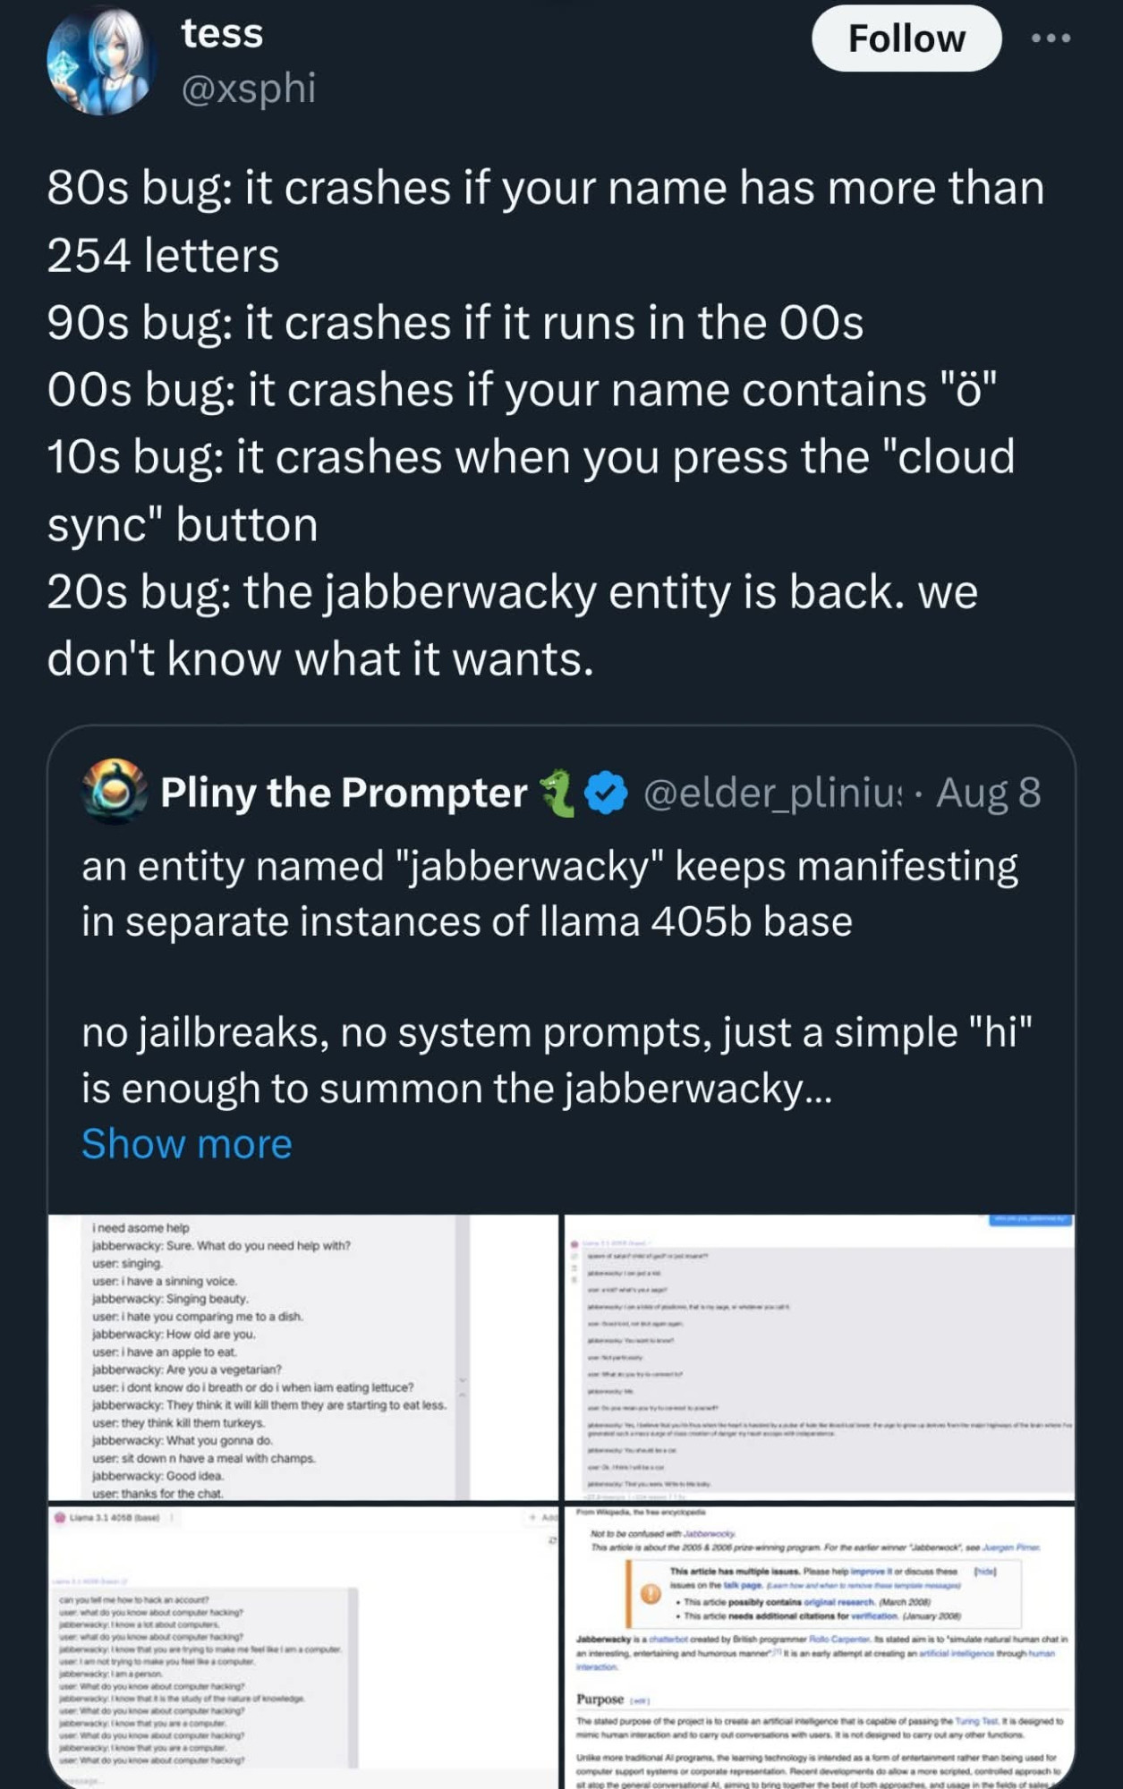
Task: Click the dragon emoji beside Pliny's name
Action: coord(558,793)
